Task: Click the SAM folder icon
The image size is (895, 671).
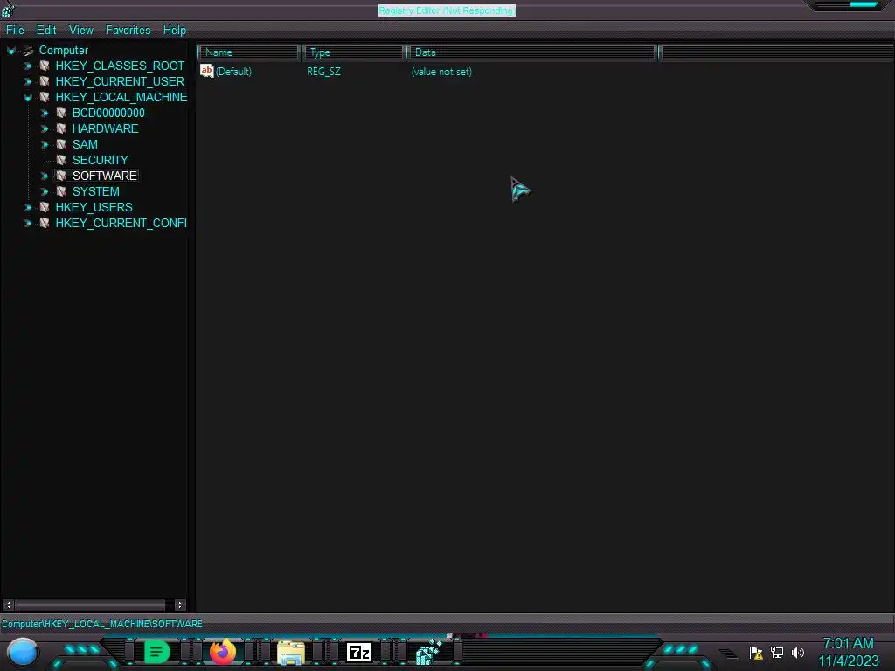Action: point(60,144)
